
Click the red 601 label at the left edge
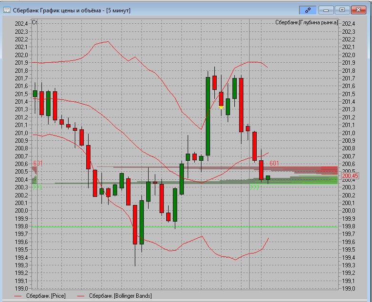[x=38, y=163]
